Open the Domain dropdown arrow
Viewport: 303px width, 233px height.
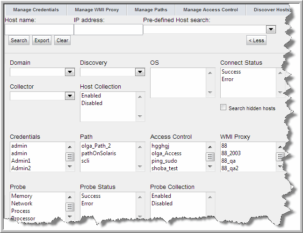[x=70, y=72]
